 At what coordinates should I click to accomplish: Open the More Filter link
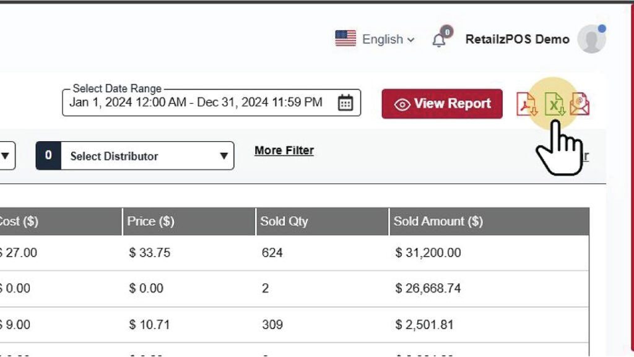pyautogui.click(x=284, y=150)
